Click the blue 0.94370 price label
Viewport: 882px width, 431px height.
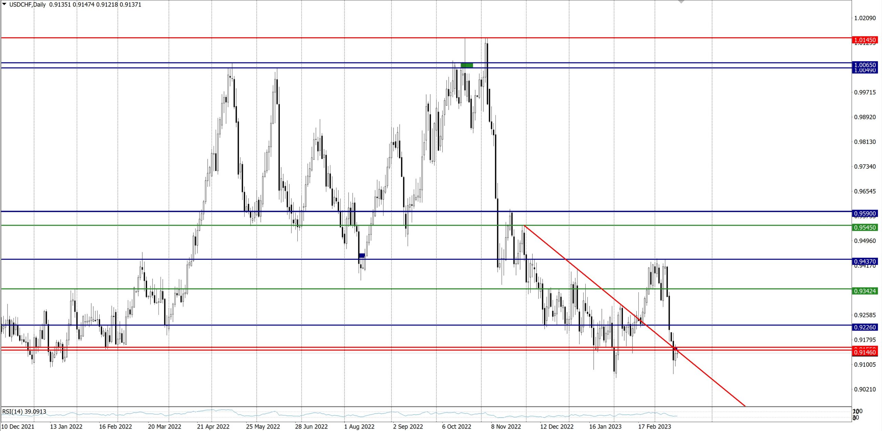[865, 261]
